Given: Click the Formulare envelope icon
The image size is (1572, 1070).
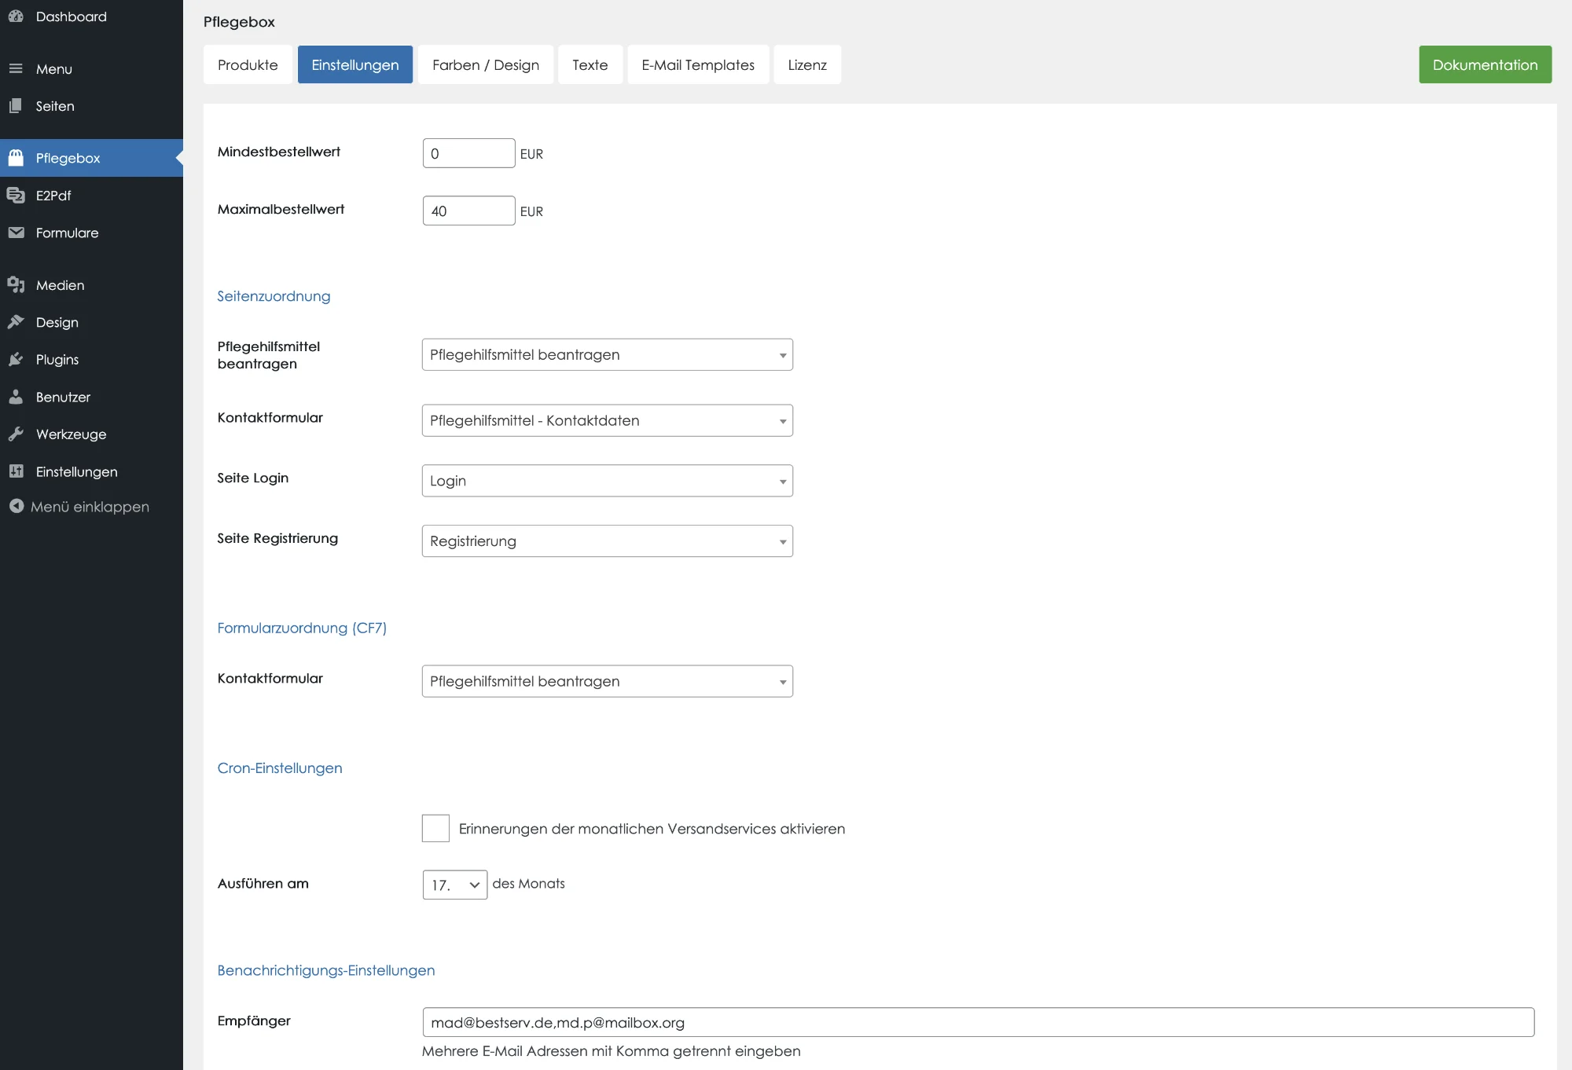Looking at the screenshot, I should [16, 233].
